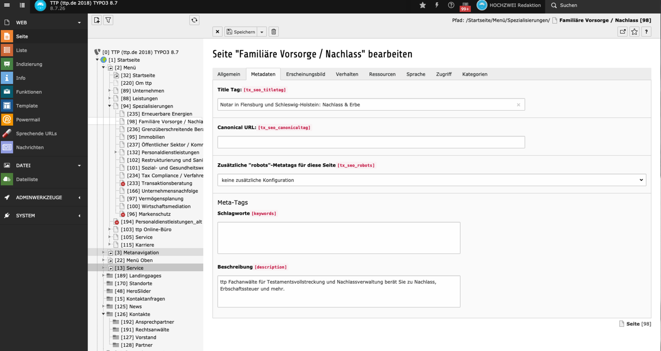Clear cache with the lightning icon

click(437, 5)
